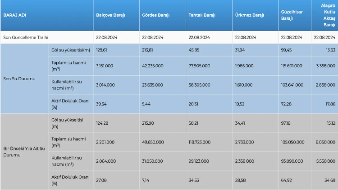Select the Son Su Durumu section label
This screenshot has height=190, width=338.
[19, 79]
